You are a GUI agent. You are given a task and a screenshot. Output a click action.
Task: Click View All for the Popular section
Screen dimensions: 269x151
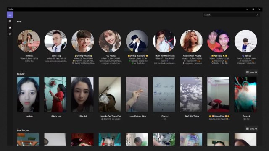251,72
